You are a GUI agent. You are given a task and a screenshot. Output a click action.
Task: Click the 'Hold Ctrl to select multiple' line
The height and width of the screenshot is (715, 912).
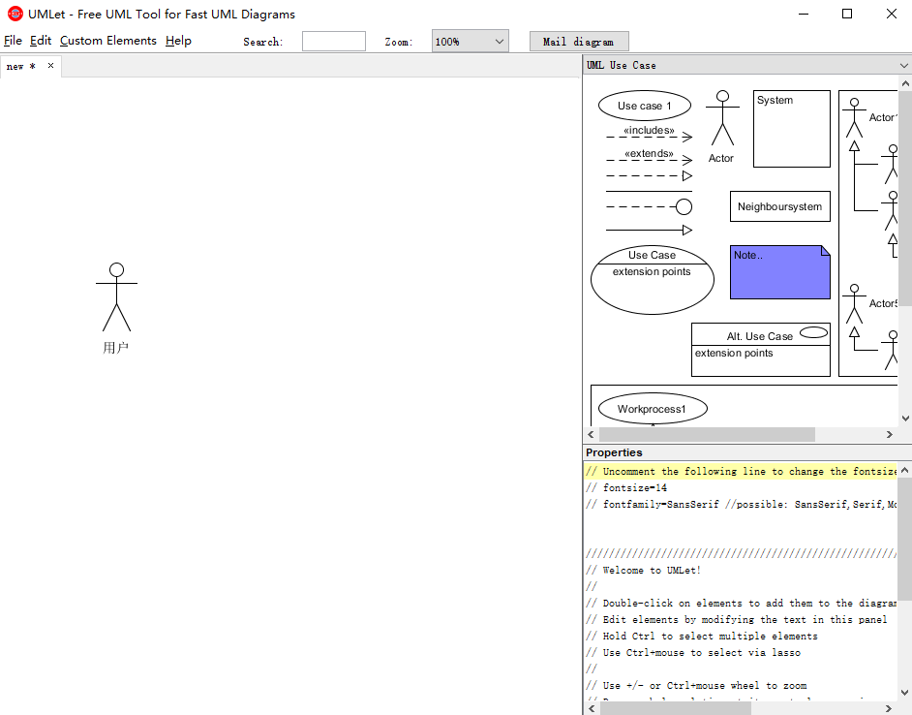pos(702,636)
